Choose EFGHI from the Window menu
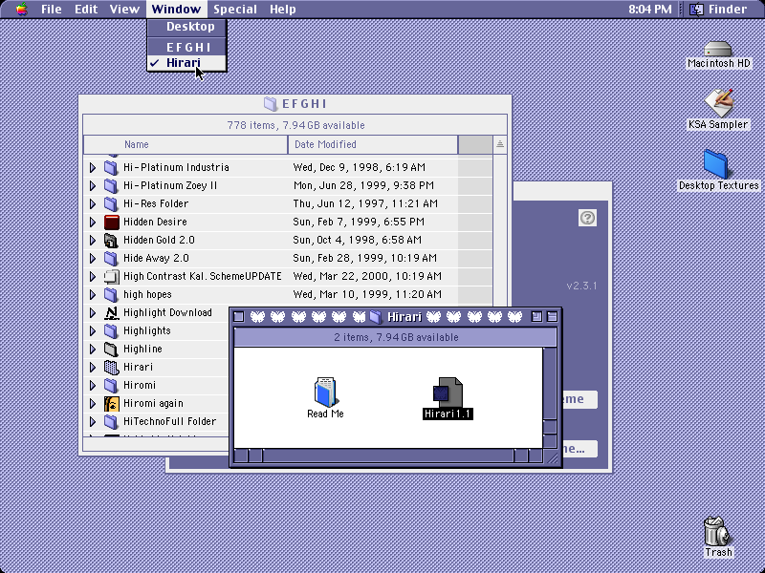This screenshot has width=765, height=573. [x=186, y=47]
